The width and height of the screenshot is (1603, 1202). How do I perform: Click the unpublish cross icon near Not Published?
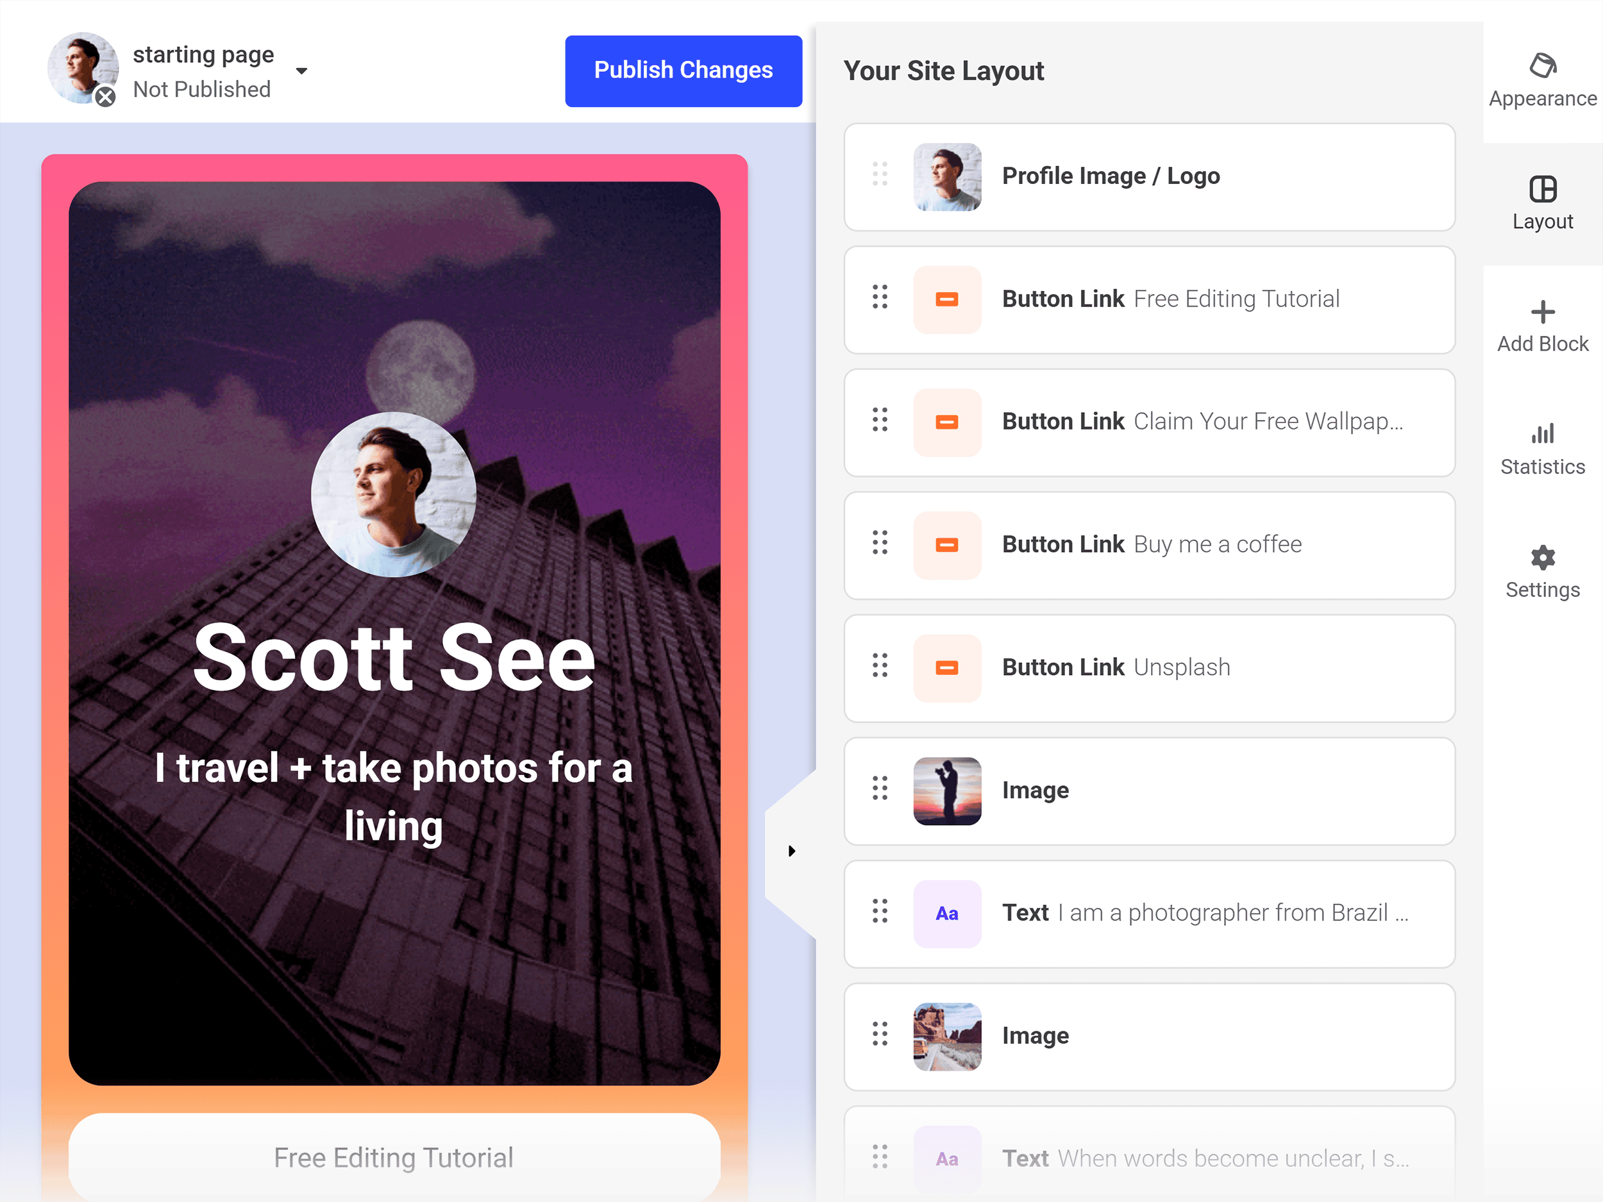tap(105, 98)
